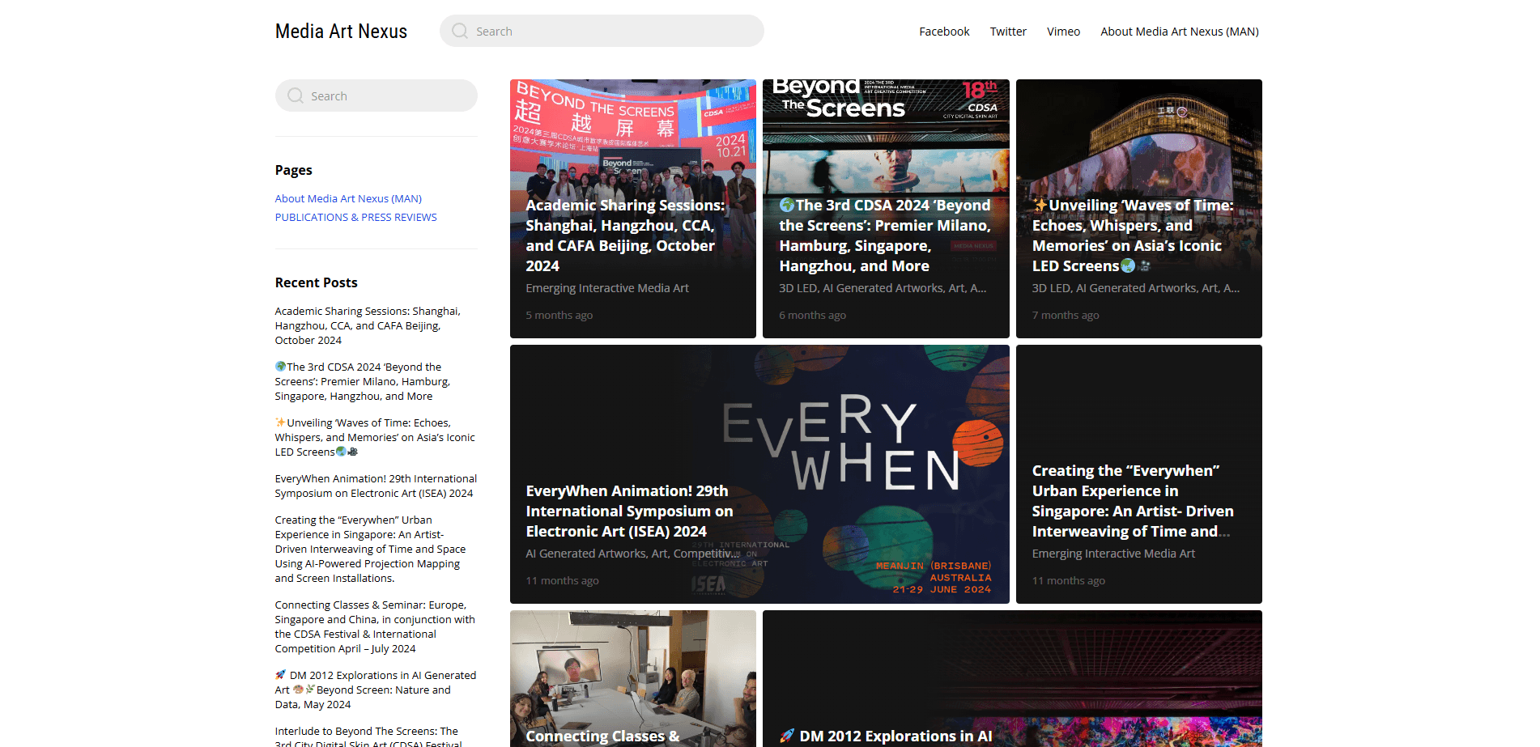Open card title Creating the "Everywhen" Urban Experience
The height and width of the screenshot is (747, 1540).
pos(1133,501)
